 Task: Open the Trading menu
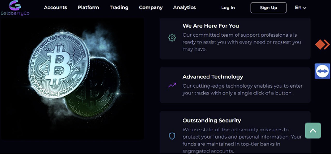(119, 8)
